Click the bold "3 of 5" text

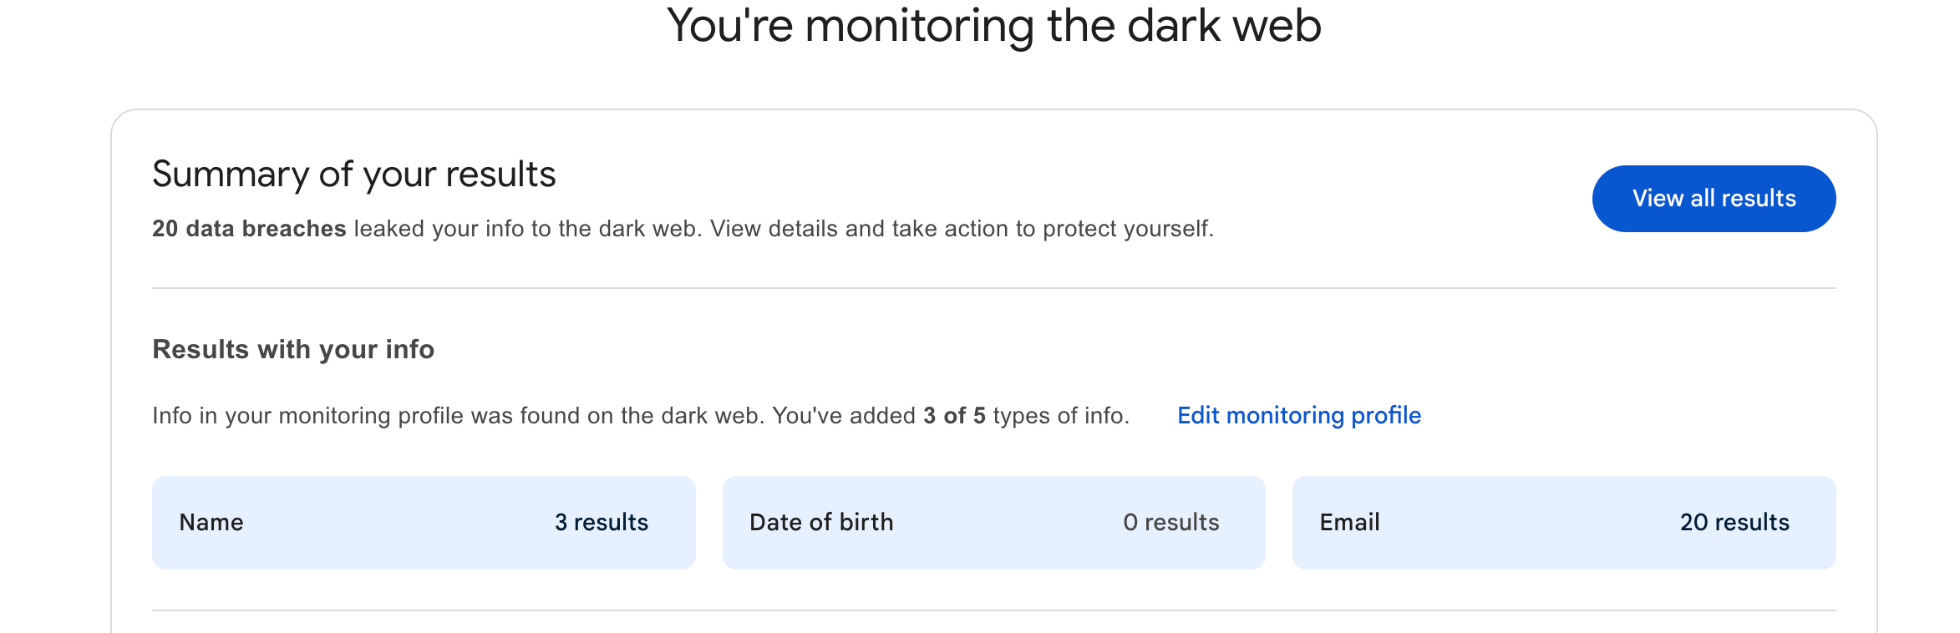954,416
